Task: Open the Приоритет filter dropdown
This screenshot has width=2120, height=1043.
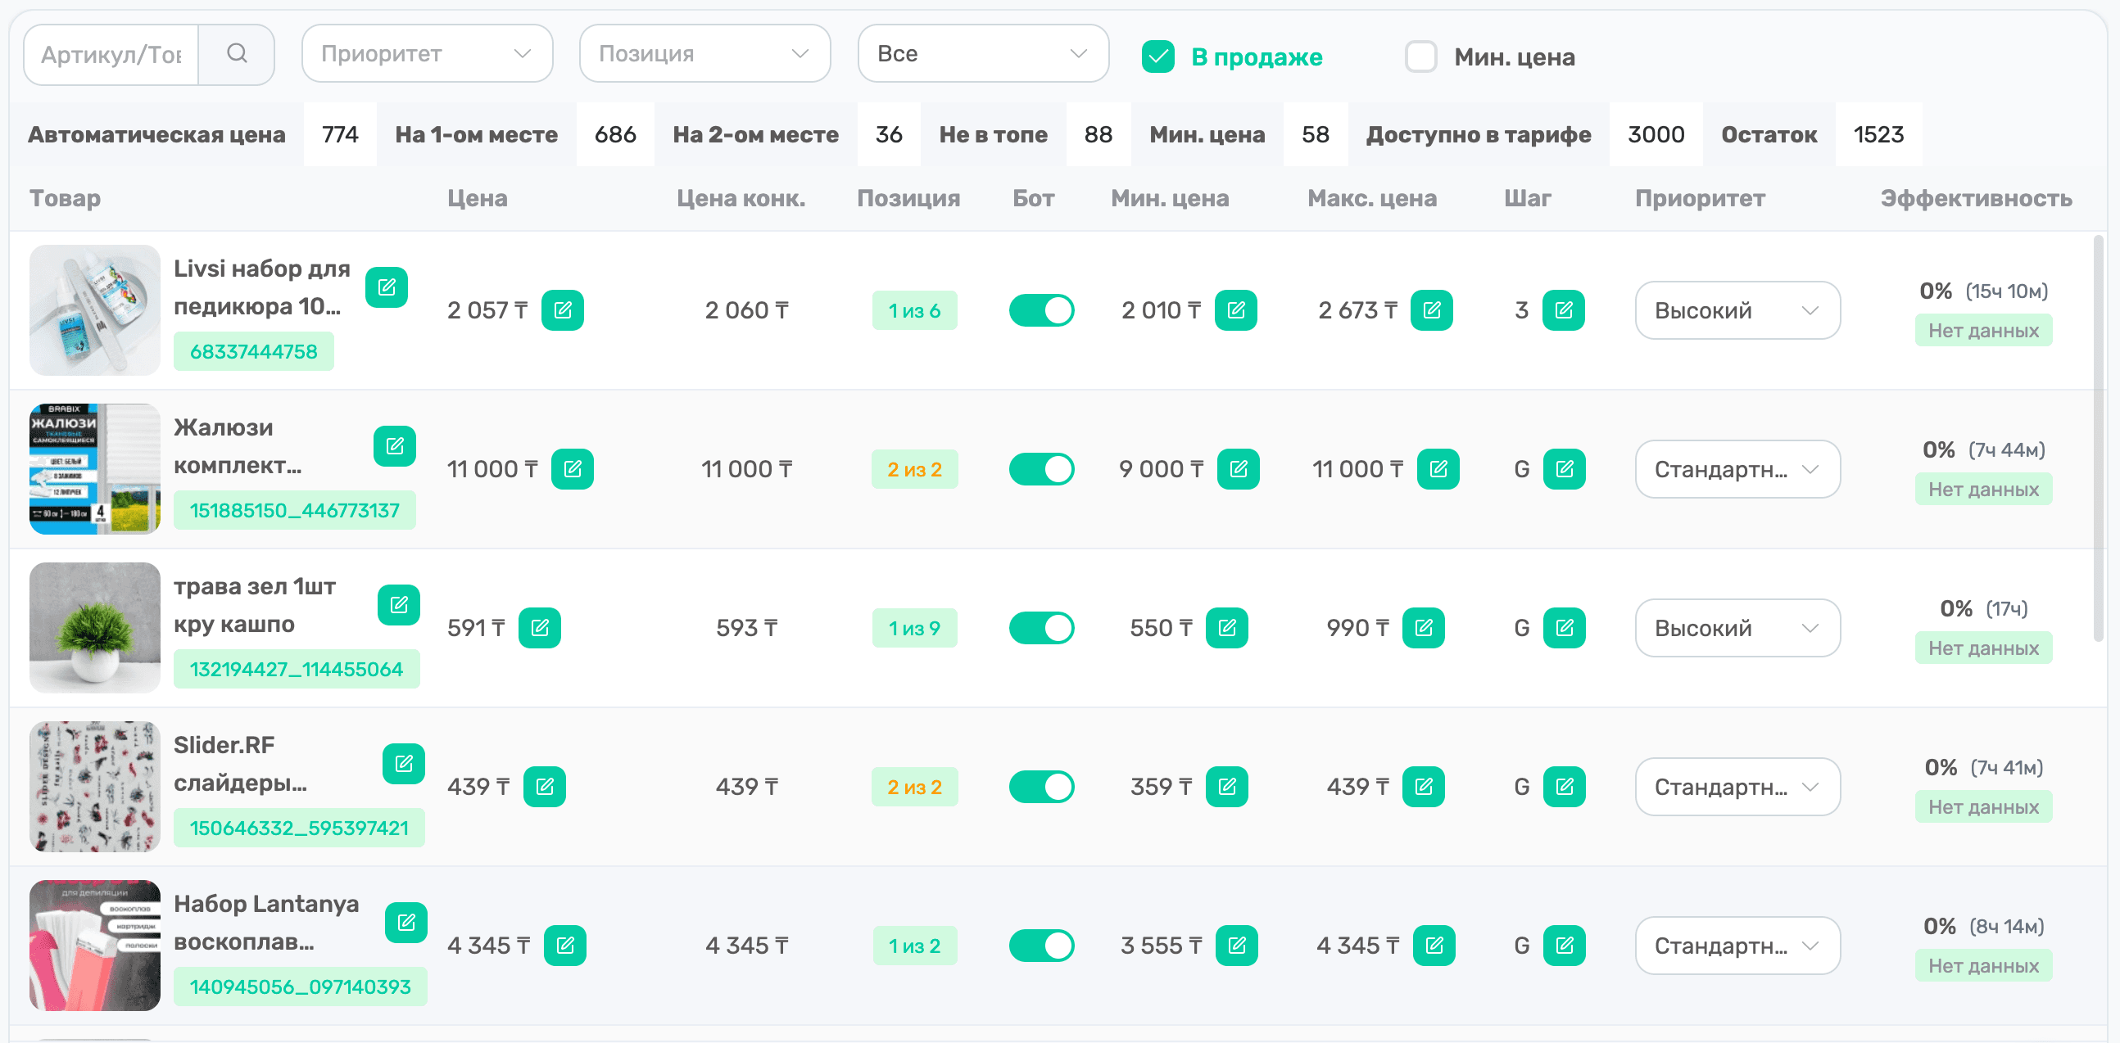Action: click(x=426, y=54)
